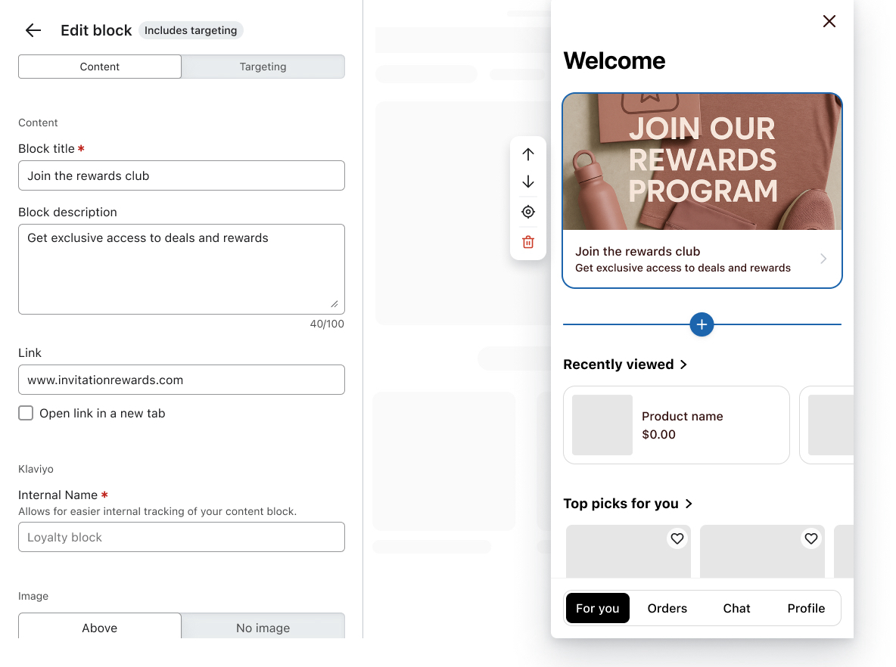
Task: Choose the No image option
Action: [x=263, y=628]
